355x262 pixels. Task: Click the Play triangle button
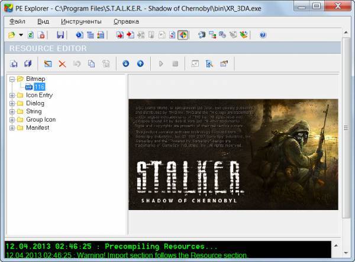point(161,64)
